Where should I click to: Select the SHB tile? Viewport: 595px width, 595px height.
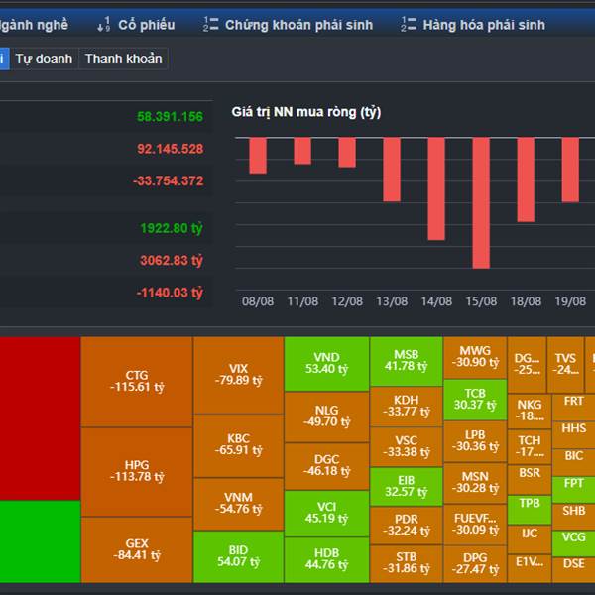574,517
